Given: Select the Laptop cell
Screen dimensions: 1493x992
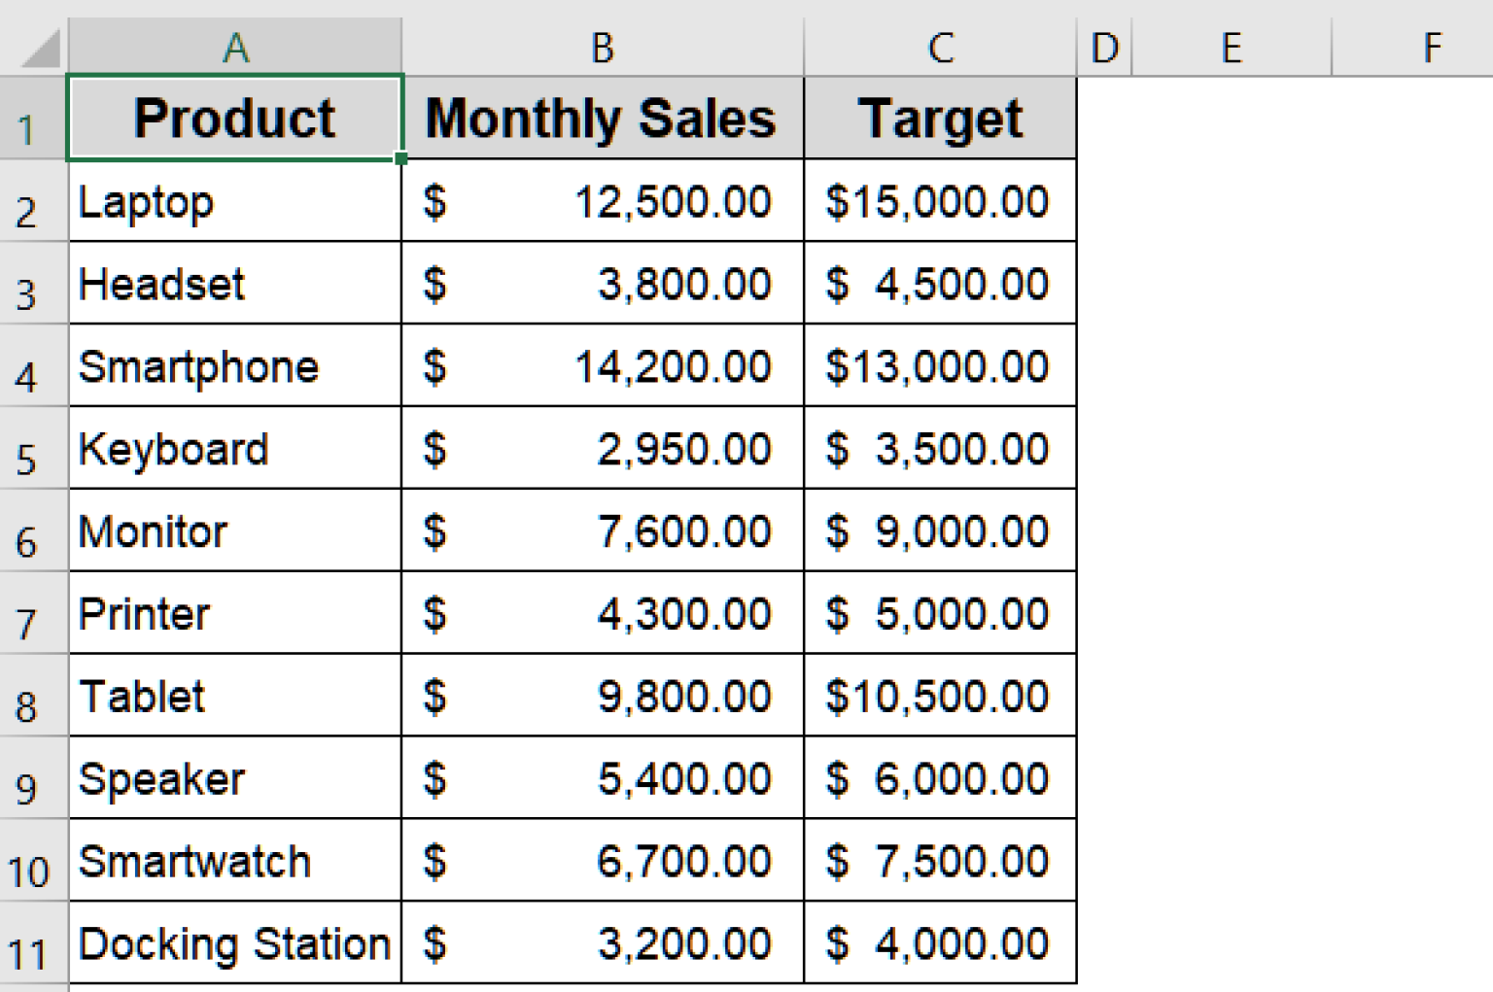Looking at the screenshot, I should click(233, 202).
